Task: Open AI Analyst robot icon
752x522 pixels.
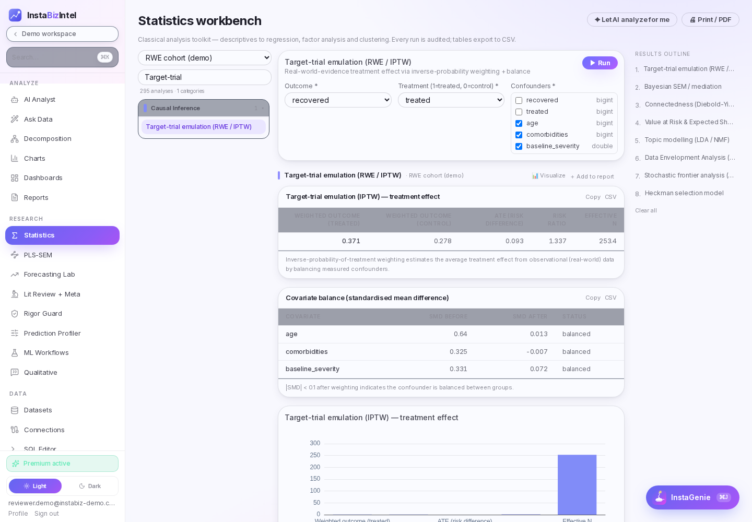Action: point(15,100)
